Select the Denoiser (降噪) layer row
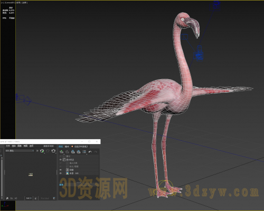 79,170
